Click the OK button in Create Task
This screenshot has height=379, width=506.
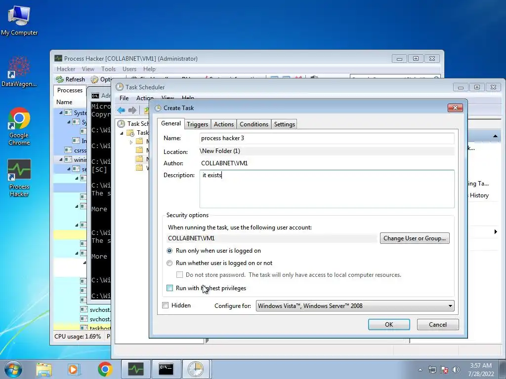pyautogui.click(x=389, y=325)
